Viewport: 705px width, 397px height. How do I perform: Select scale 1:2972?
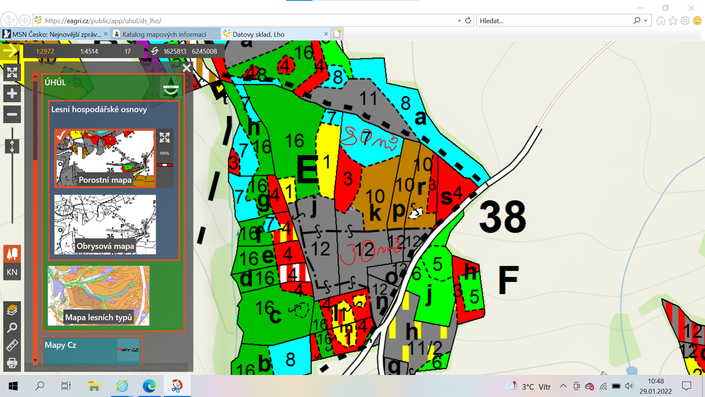(45, 51)
